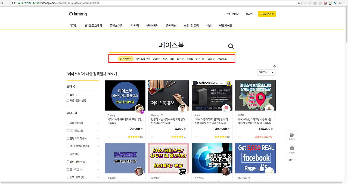Open the 정확도순 sort dropdown
This screenshot has height=184, width=348.
point(266,72)
